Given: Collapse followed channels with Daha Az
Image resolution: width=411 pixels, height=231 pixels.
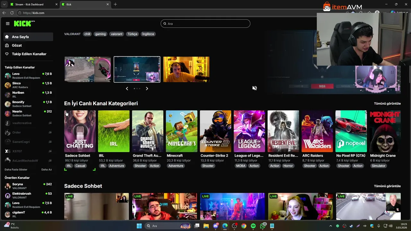Looking at the screenshot, I should [x=47, y=169].
